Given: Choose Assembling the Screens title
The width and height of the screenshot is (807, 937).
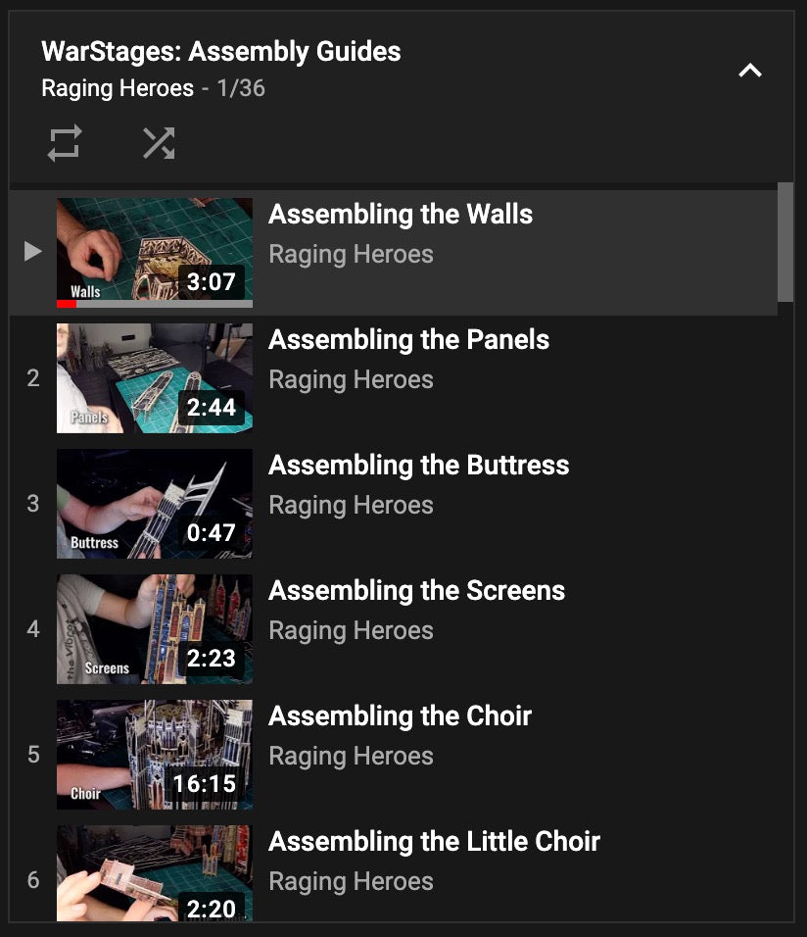Looking at the screenshot, I should pyautogui.click(x=416, y=591).
